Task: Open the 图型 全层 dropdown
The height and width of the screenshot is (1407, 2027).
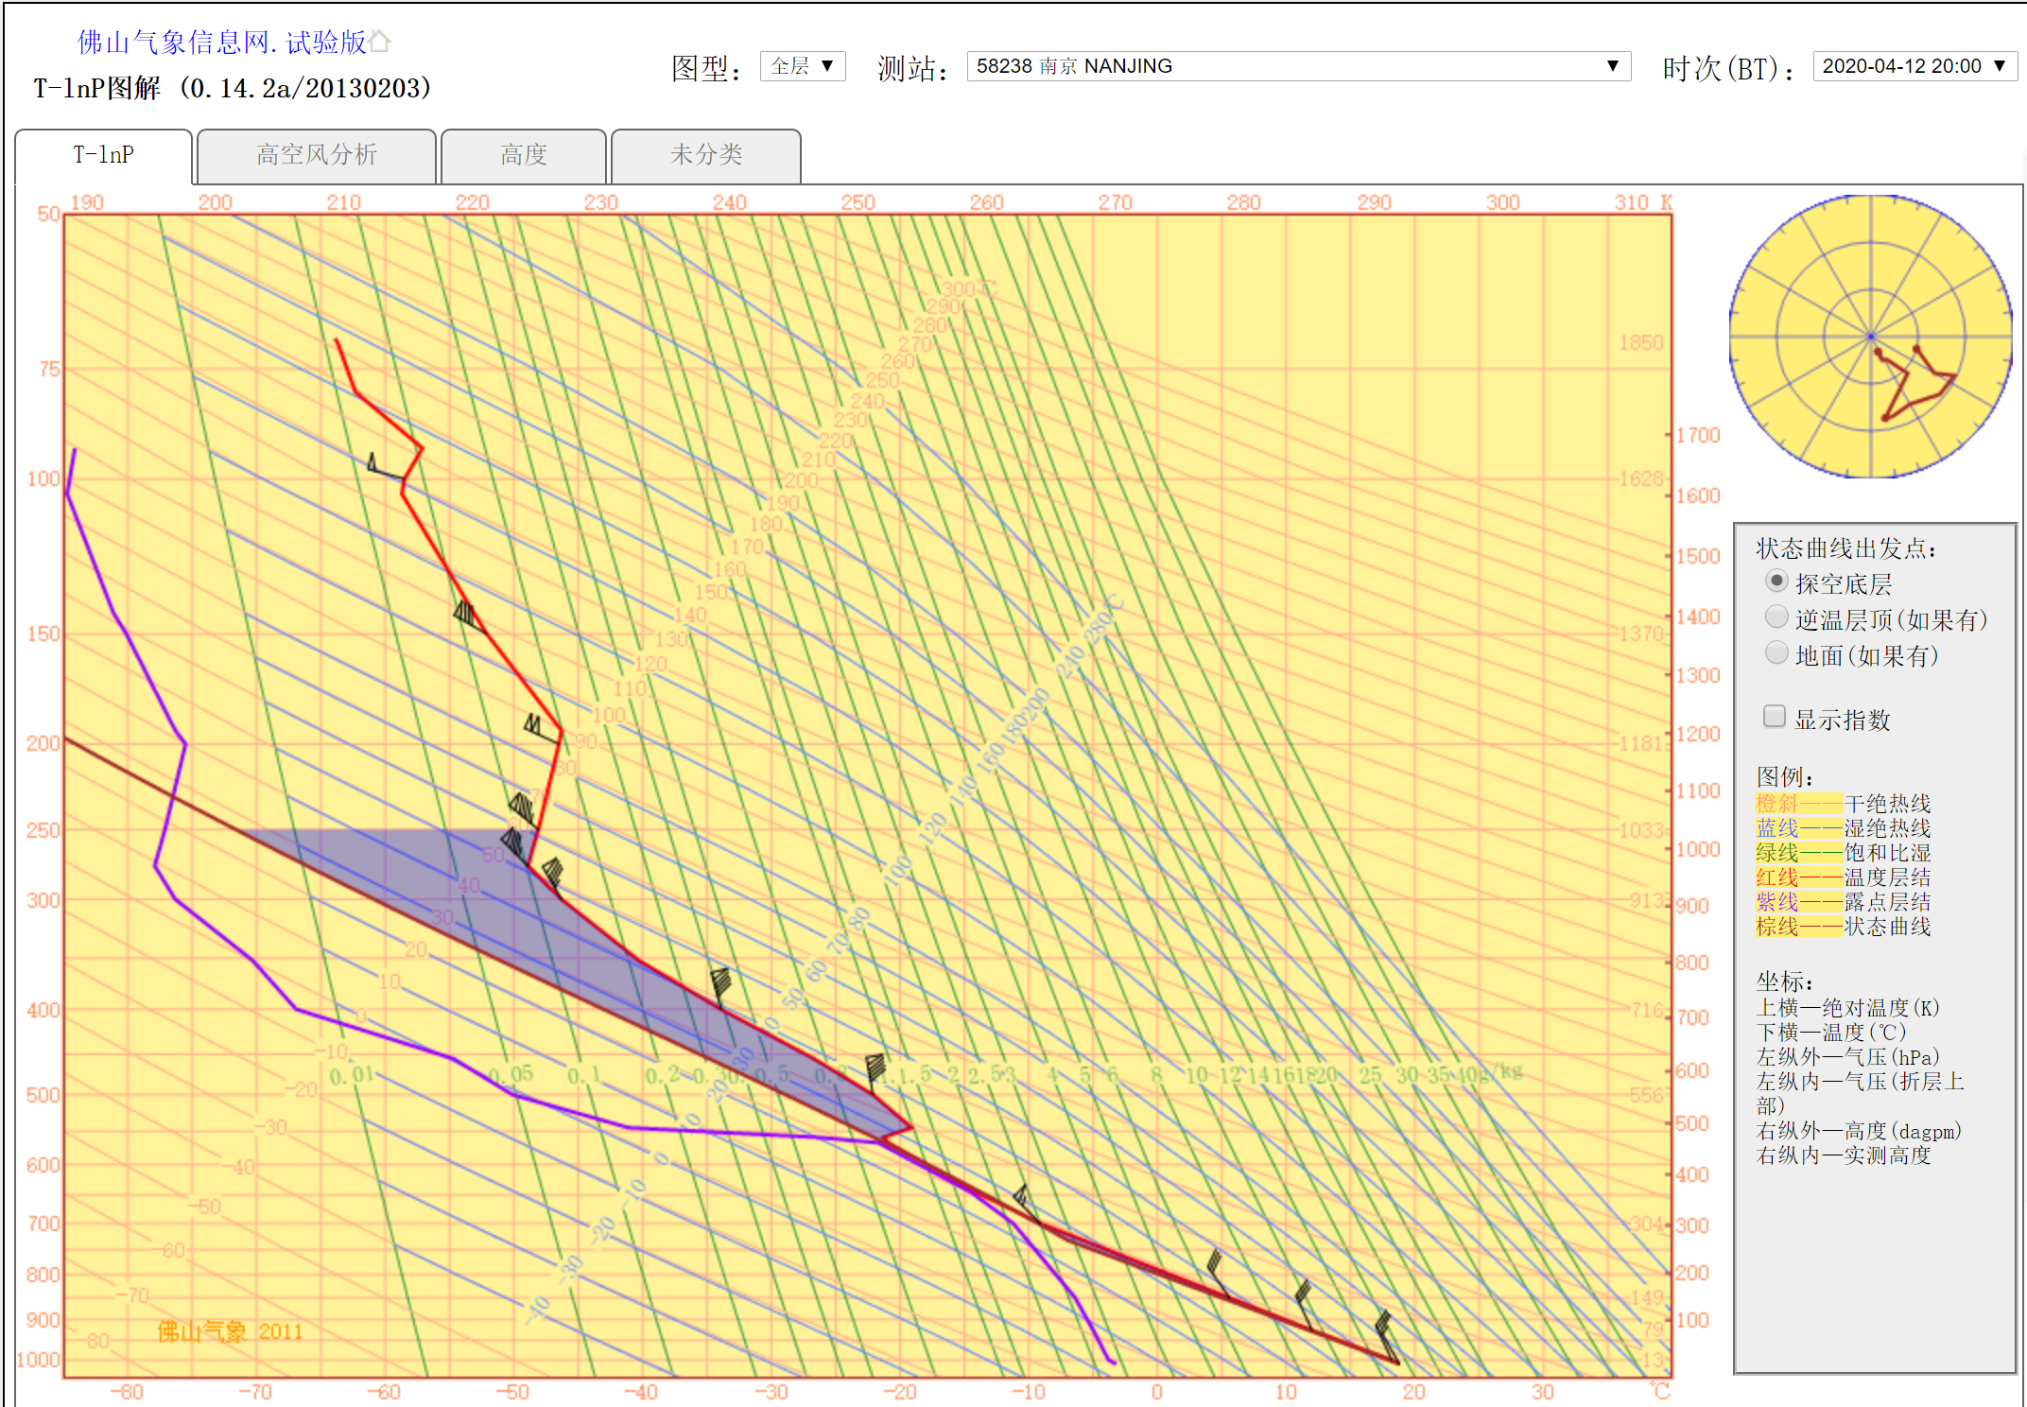Action: pos(802,66)
